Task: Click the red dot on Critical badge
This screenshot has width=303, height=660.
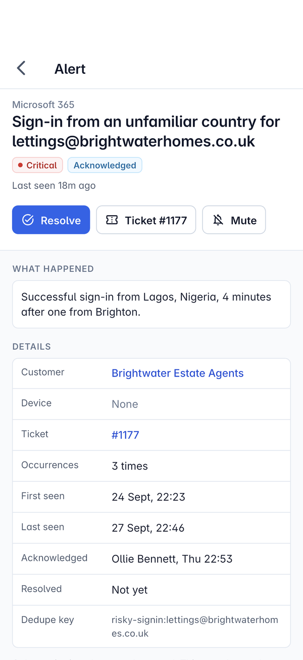Action: pos(20,165)
